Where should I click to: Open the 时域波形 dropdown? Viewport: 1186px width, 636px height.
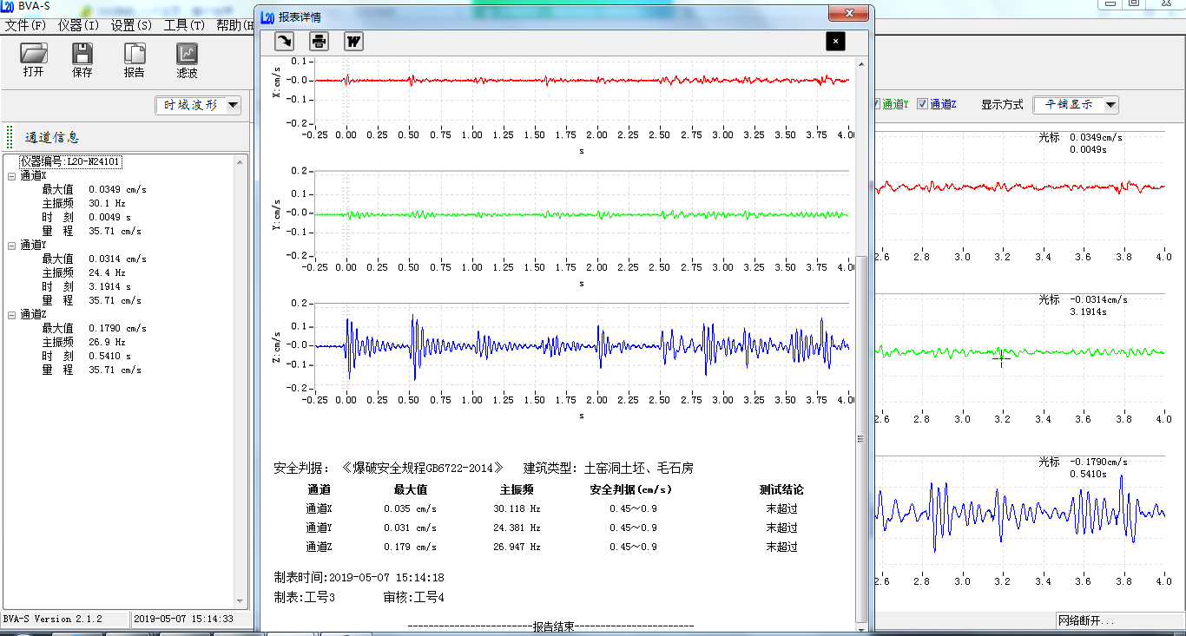click(233, 105)
